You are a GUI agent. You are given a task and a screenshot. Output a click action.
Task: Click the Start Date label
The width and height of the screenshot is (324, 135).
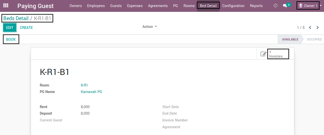(171, 107)
